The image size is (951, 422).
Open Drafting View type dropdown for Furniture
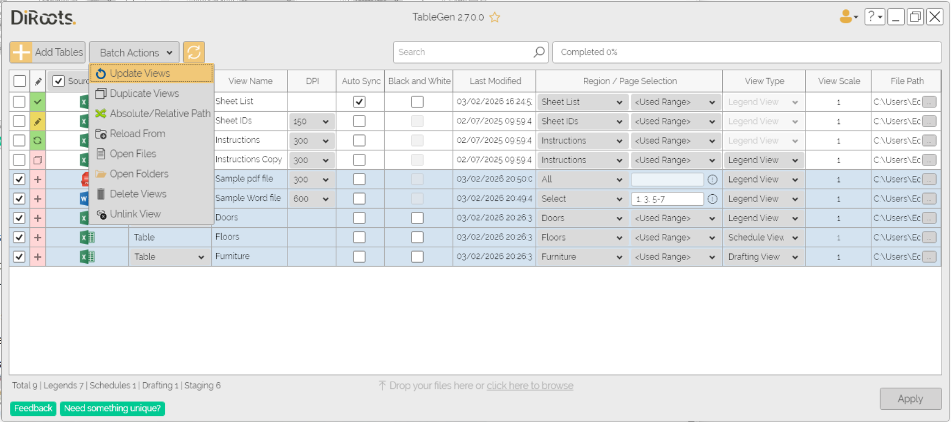pos(764,257)
